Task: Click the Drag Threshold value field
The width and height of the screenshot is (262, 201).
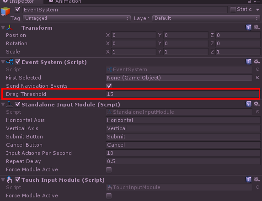Action: tap(182, 94)
